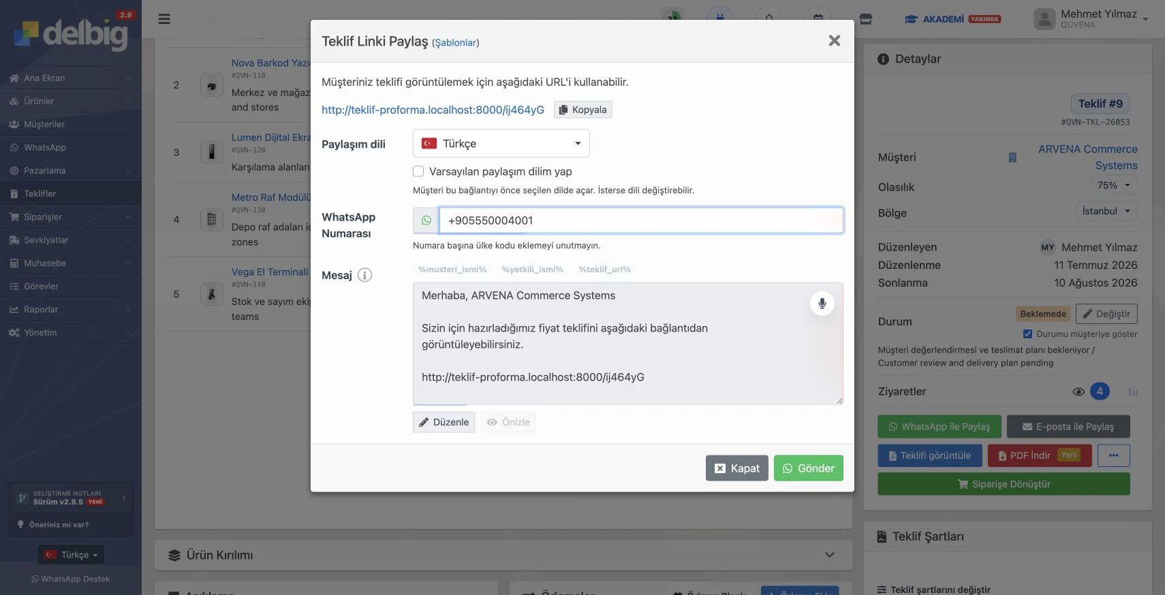1165x595 pixels.
Task: Open Yönetim in sidebar
Action: (x=71, y=333)
